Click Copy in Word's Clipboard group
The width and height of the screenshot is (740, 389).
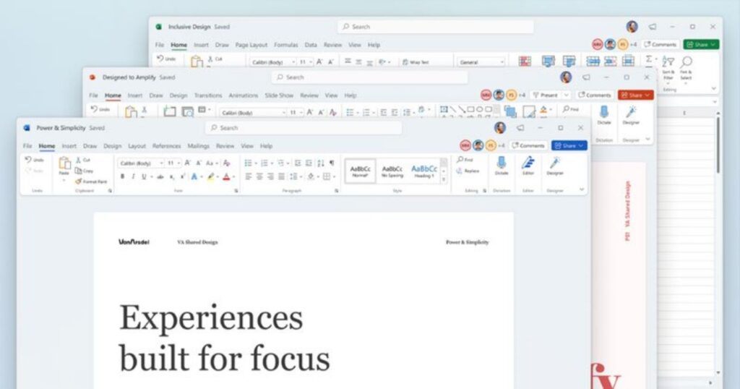84,171
